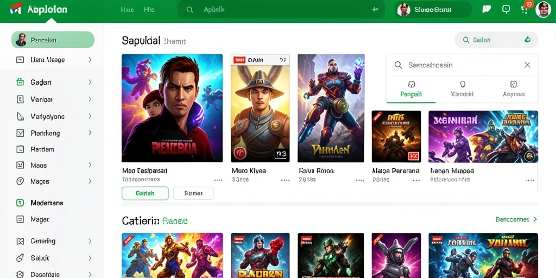Click the Nagar sidebar icon
This screenshot has height=278, width=556.
(20, 219)
